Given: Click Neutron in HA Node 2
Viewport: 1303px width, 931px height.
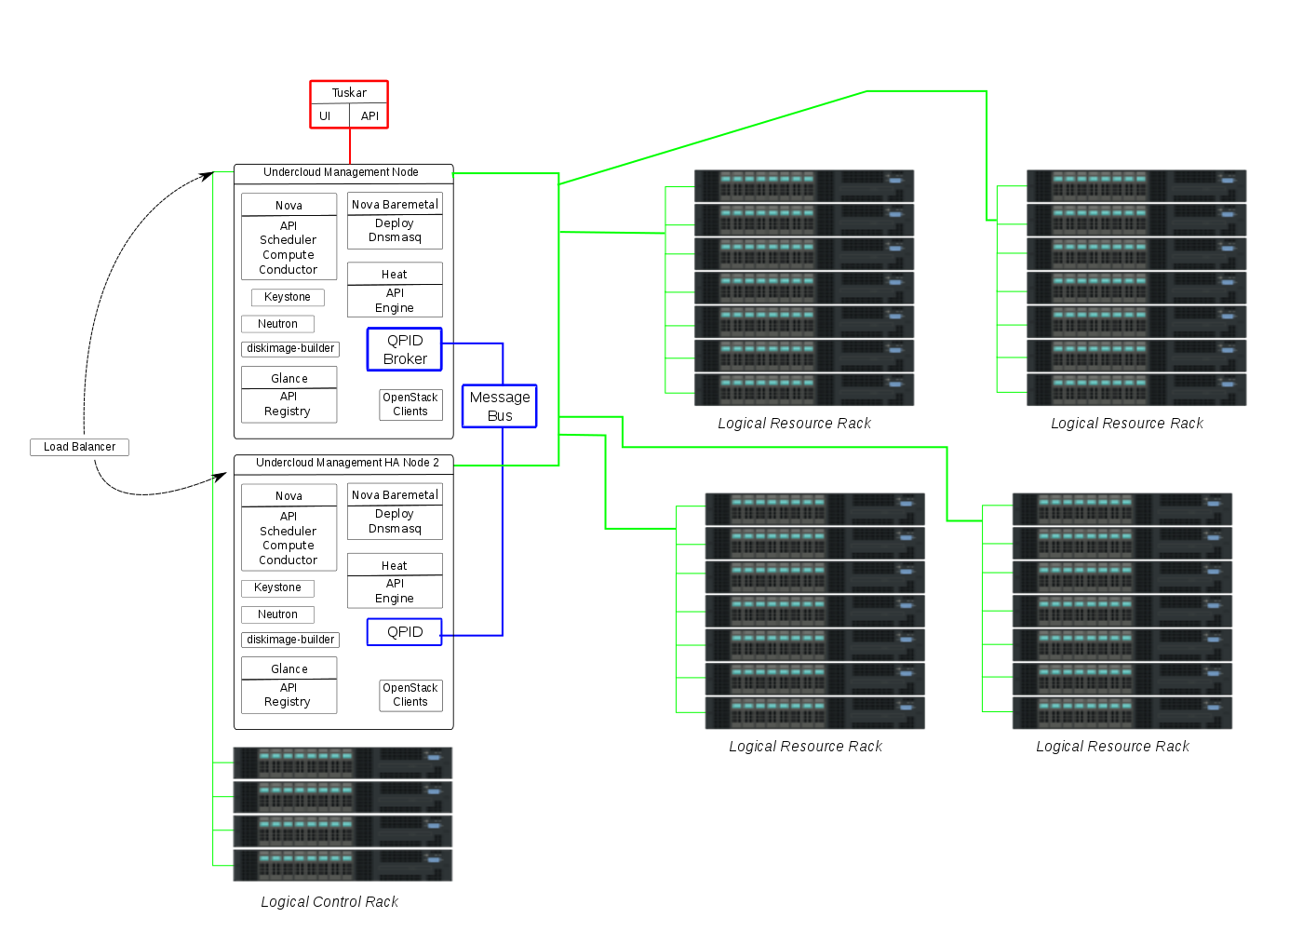Looking at the screenshot, I should click(277, 614).
